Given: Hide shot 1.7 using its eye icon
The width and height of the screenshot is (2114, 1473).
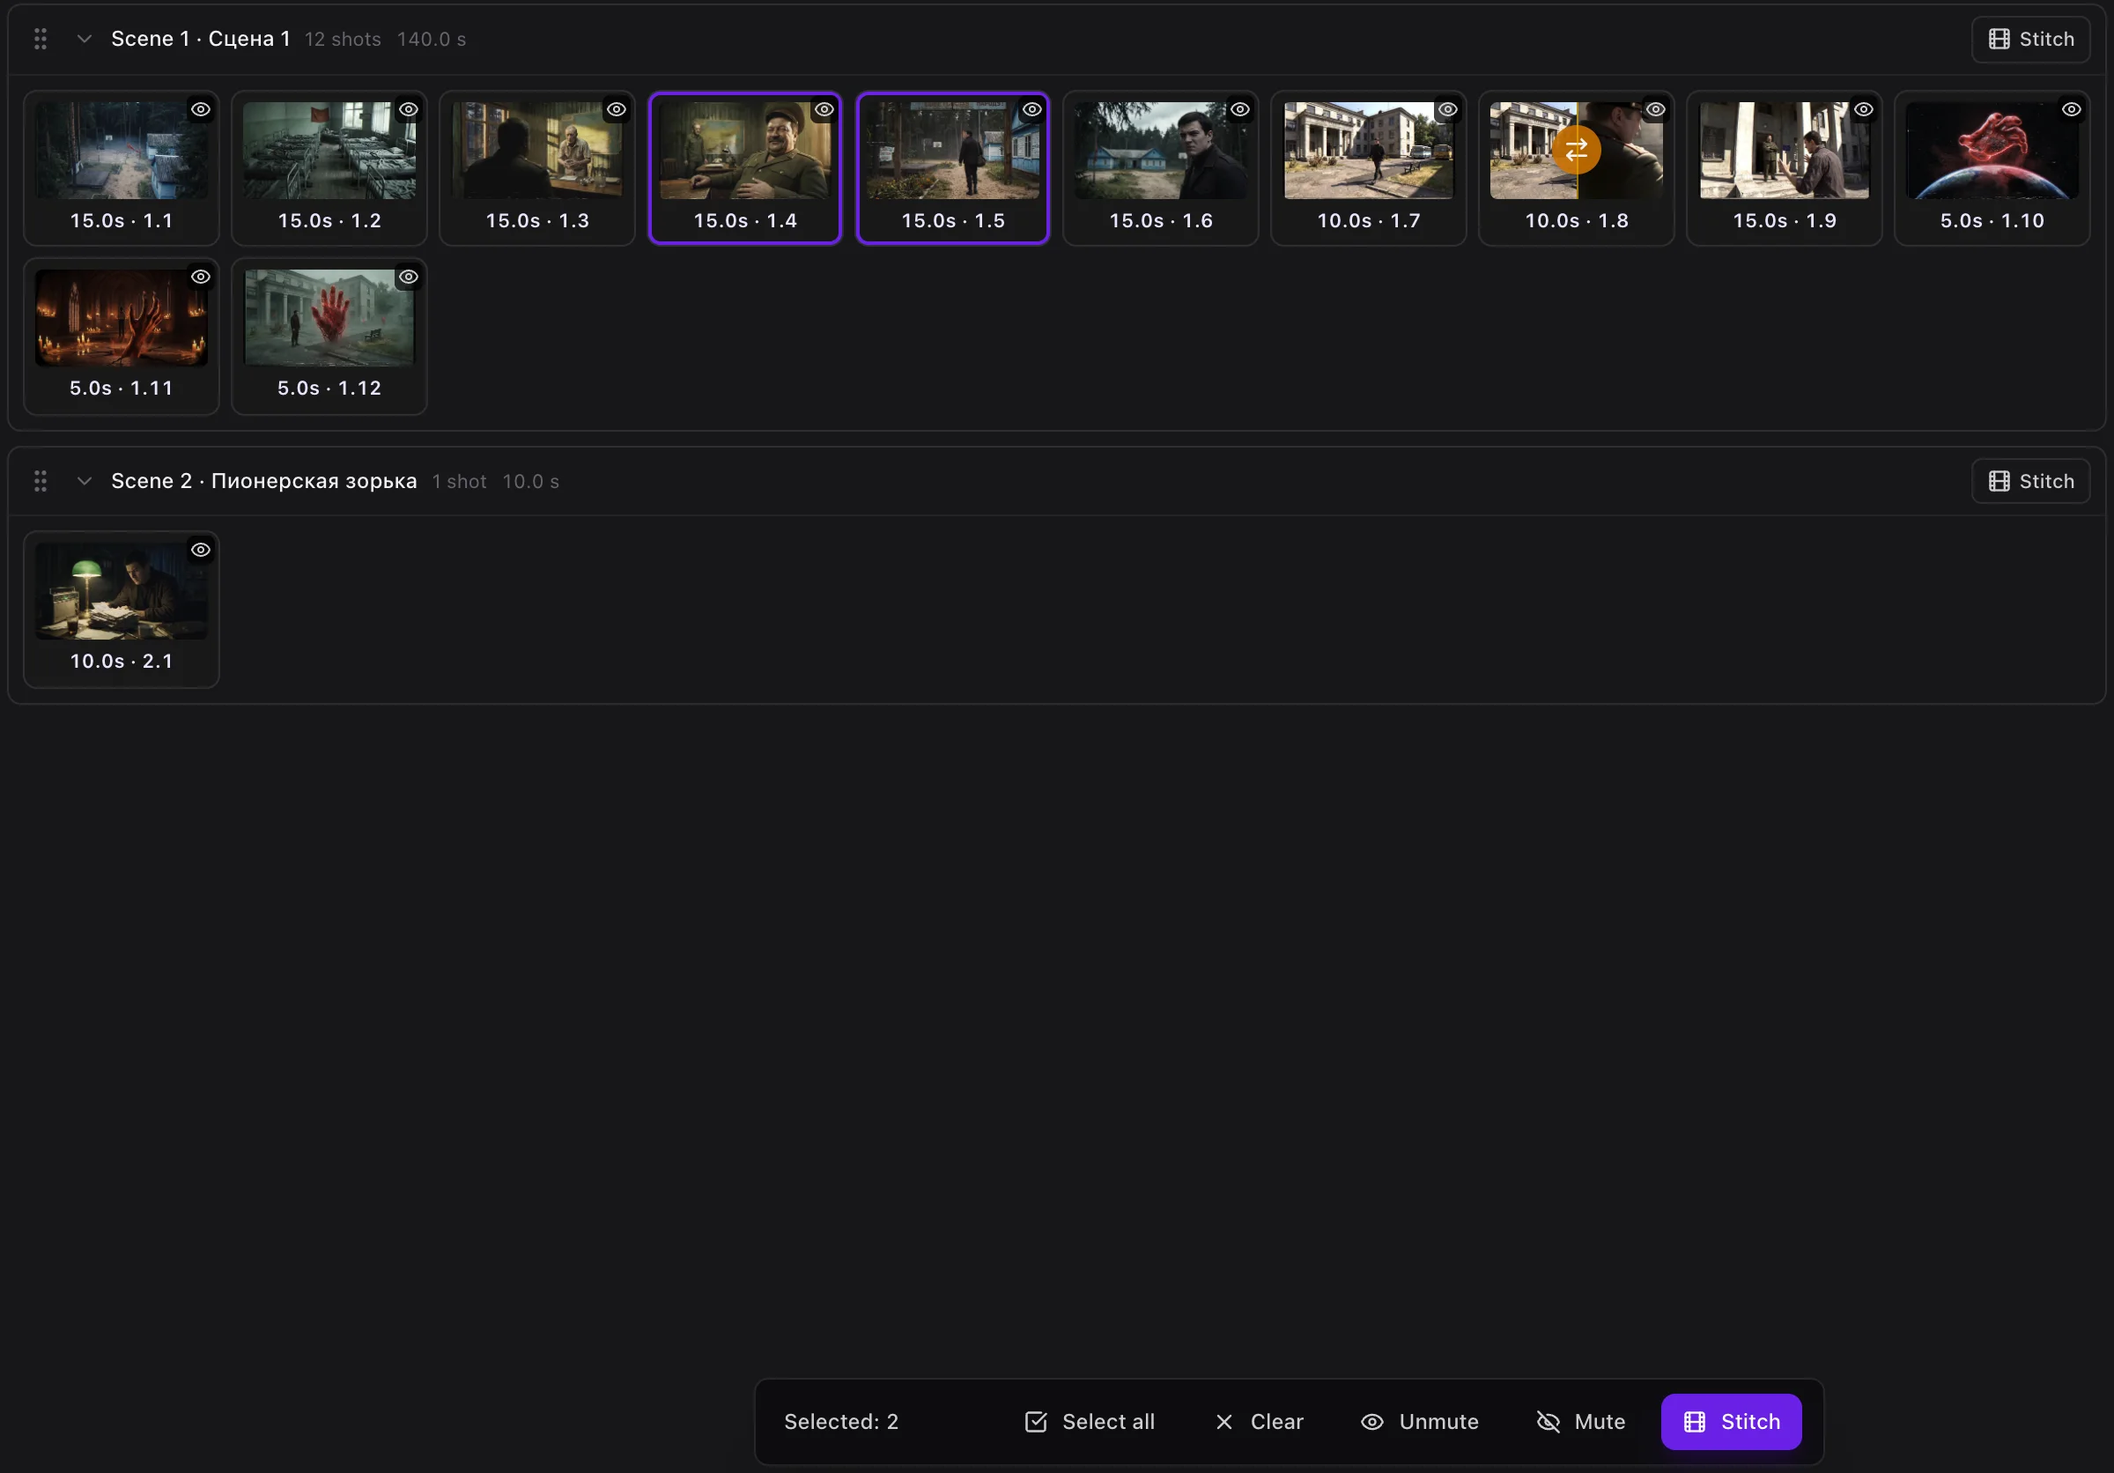Looking at the screenshot, I should coord(1448,109).
